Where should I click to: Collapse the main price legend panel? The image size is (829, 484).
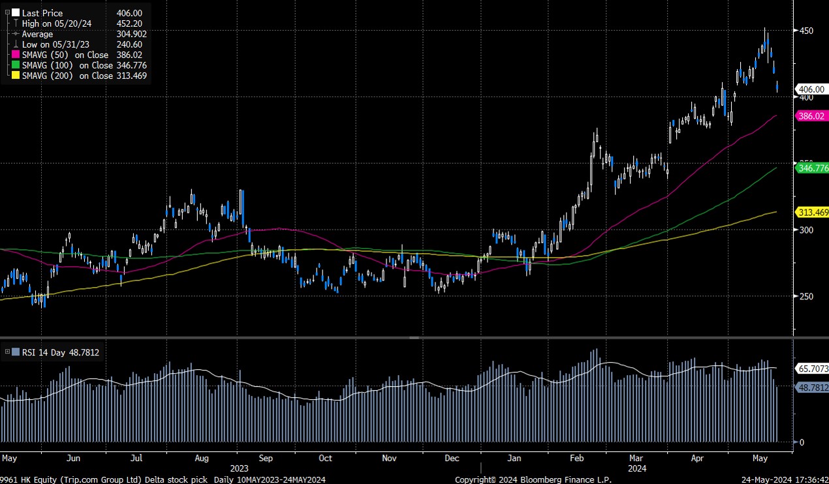pos(7,12)
